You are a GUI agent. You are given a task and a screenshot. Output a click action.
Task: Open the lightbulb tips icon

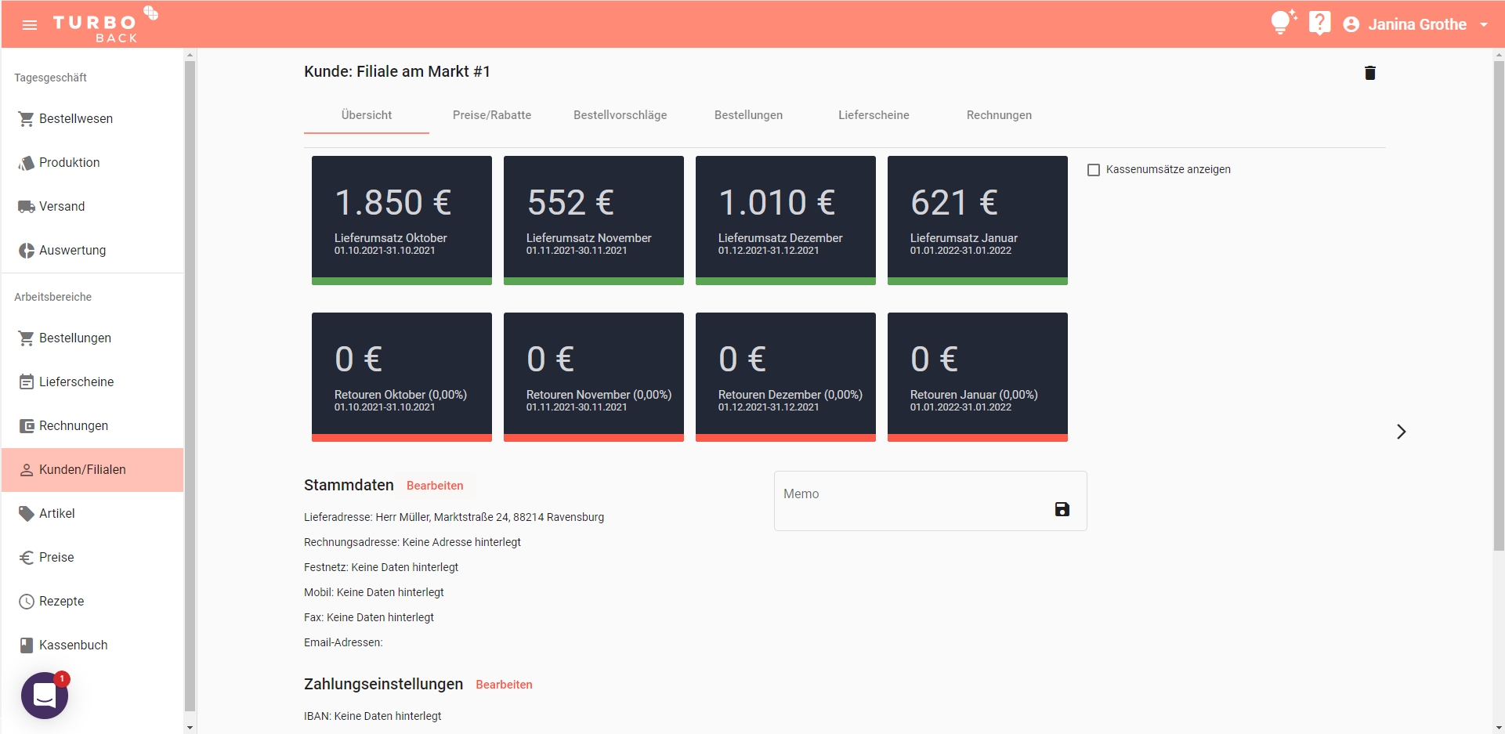[1283, 22]
